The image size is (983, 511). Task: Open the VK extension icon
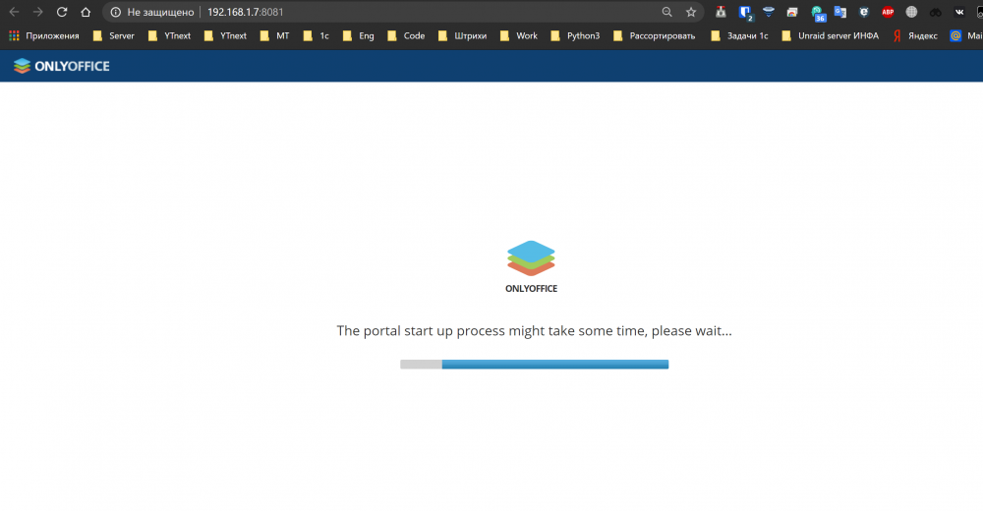click(x=959, y=12)
